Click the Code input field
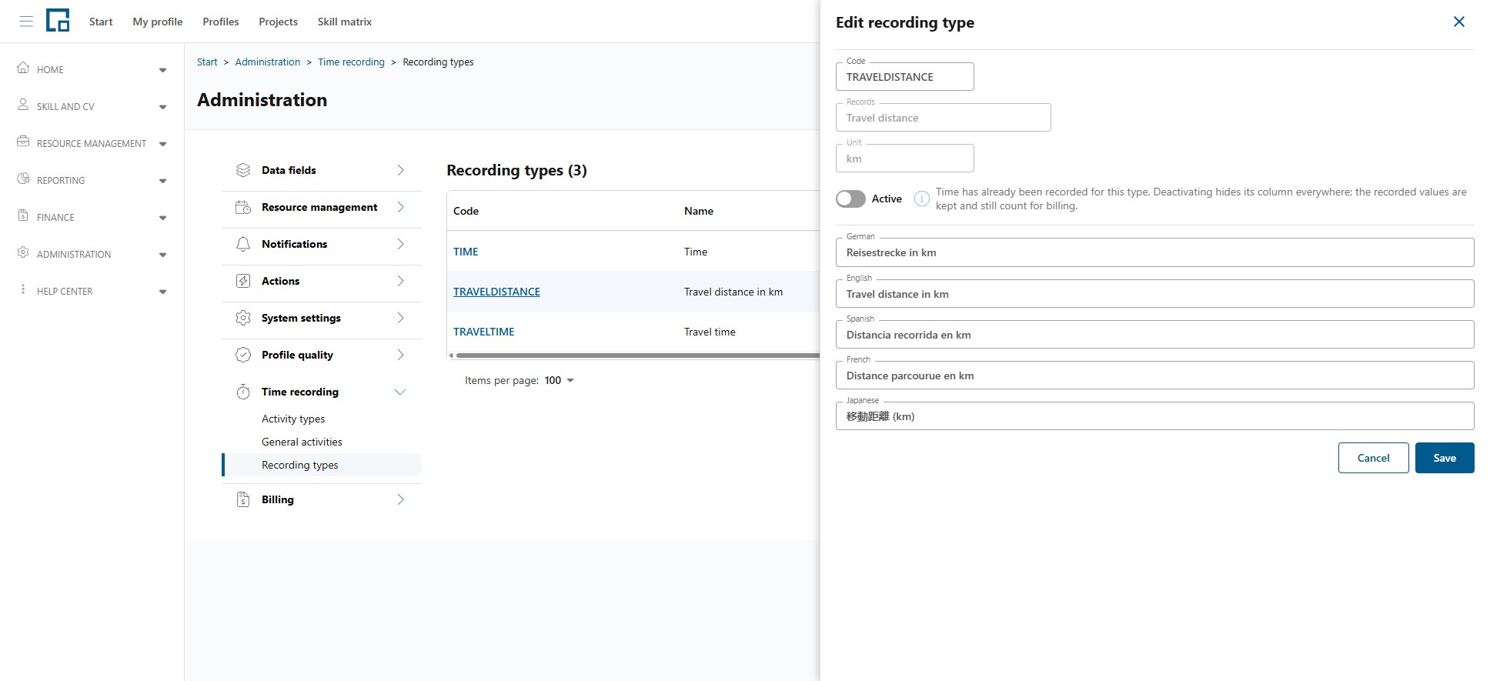The height and width of the screenshot is (681, 1490). coord(904,77)
